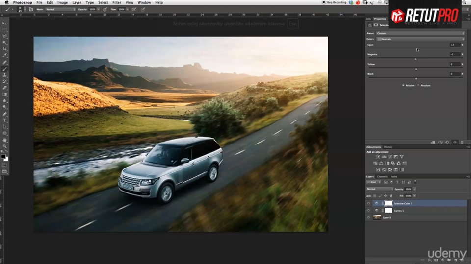Image resolution: width=471 pixels, height=264 pixels.
Task: Toggle visibility of Curves 1 layer
Action: 368,211
